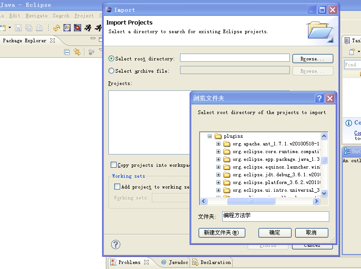
Task: Expand org.apache.ant_1.7.1 folder
Action: 218,144
